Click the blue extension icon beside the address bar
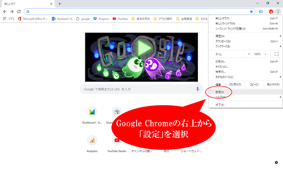Image resolution: width=283 pixels, height=169 pixels. pyautogui.click(x=261, y=12)
